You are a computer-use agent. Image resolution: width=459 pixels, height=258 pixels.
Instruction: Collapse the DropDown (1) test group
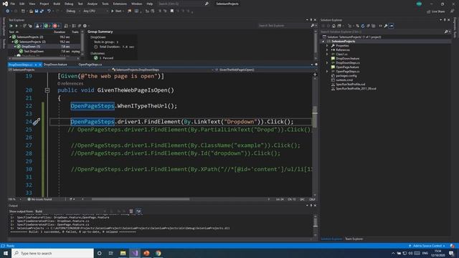pos(15,47)
